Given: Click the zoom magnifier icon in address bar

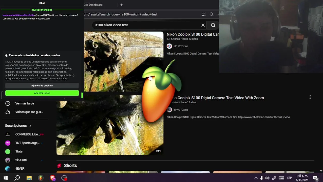Looking at the screenshot, I should pyautogui.click(x=211, y=14).
